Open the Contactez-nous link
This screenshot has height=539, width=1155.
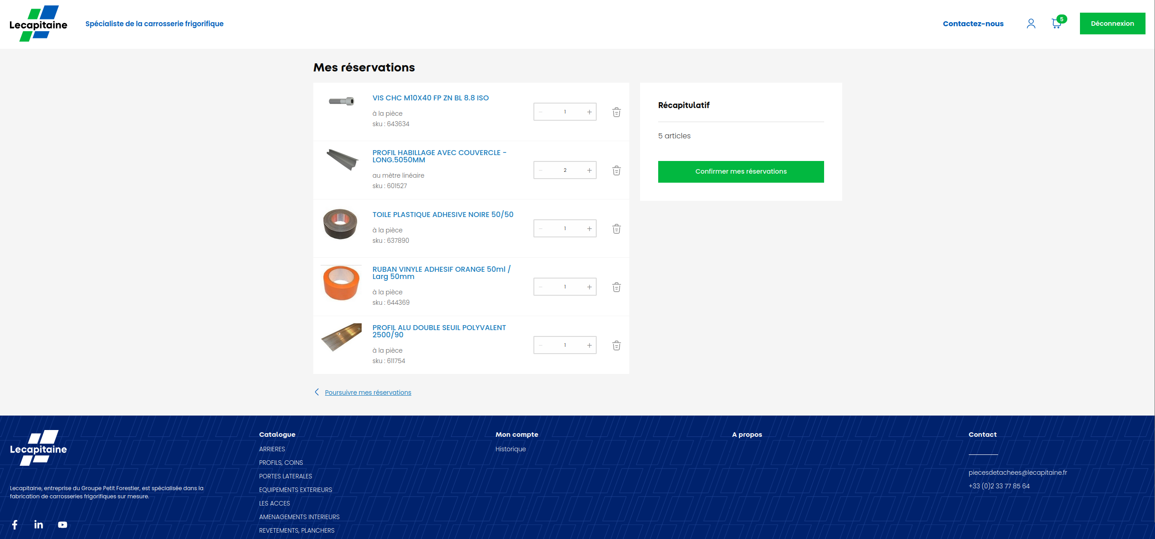point(973,24)
